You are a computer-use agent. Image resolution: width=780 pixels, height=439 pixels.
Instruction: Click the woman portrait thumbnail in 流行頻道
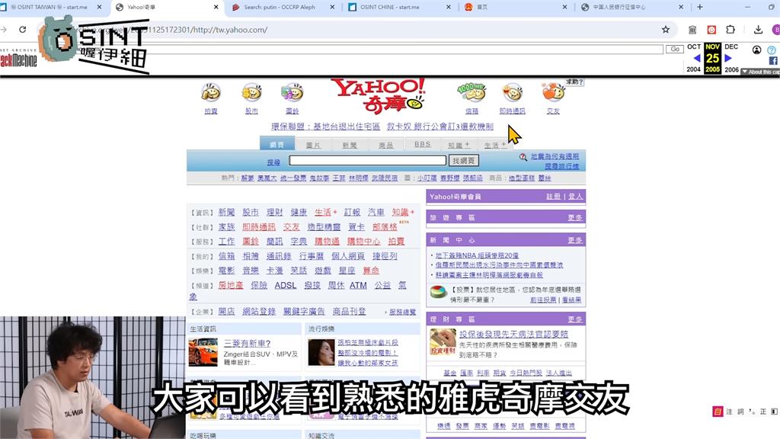point(321,352)
